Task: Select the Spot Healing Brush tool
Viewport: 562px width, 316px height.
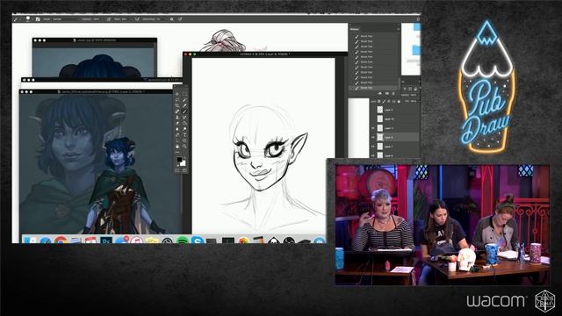Action: coord(177,111)
